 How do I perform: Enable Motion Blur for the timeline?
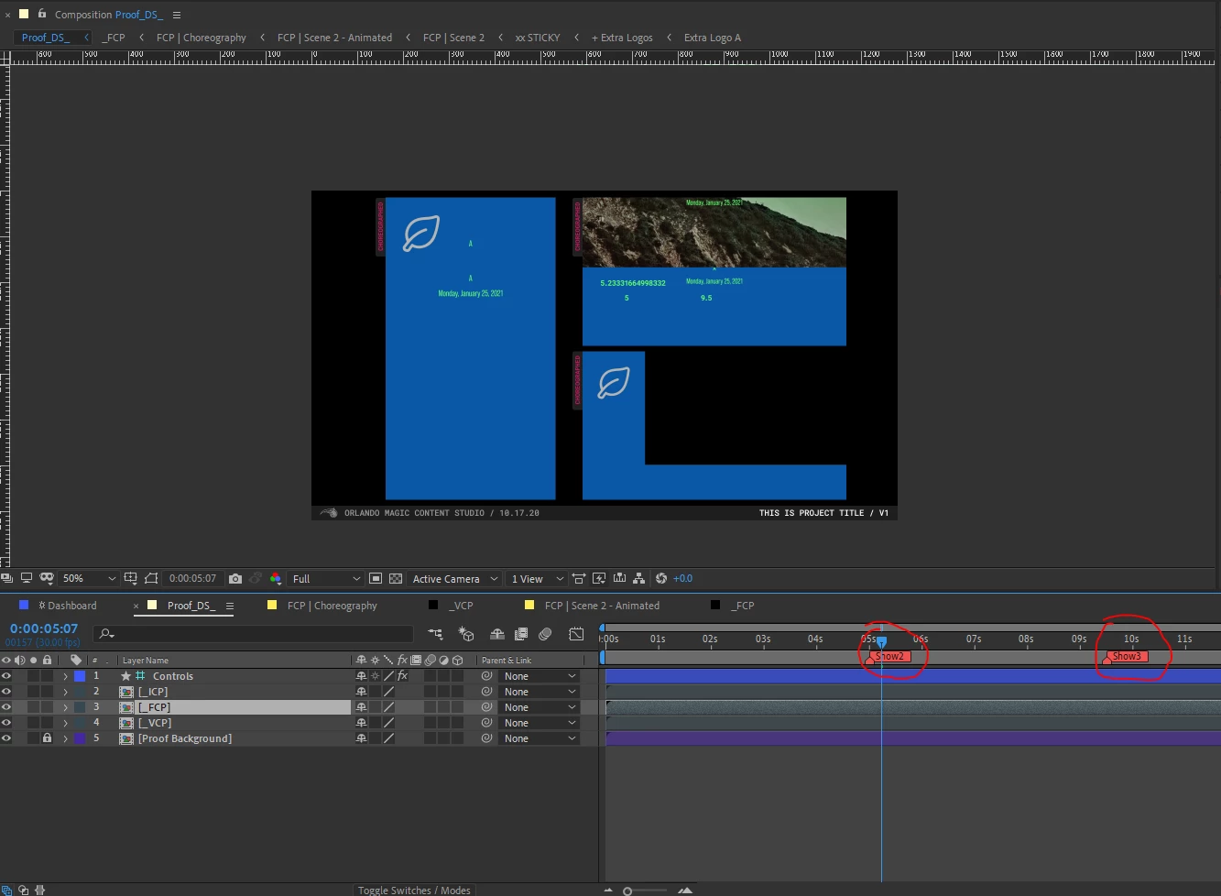545,634
